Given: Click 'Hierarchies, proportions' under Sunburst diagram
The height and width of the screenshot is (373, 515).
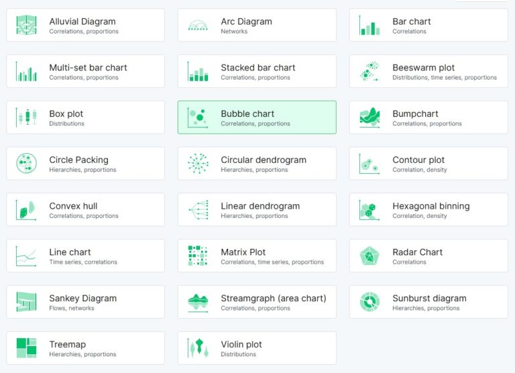Looking at the screenshot, I should point(426,308).
